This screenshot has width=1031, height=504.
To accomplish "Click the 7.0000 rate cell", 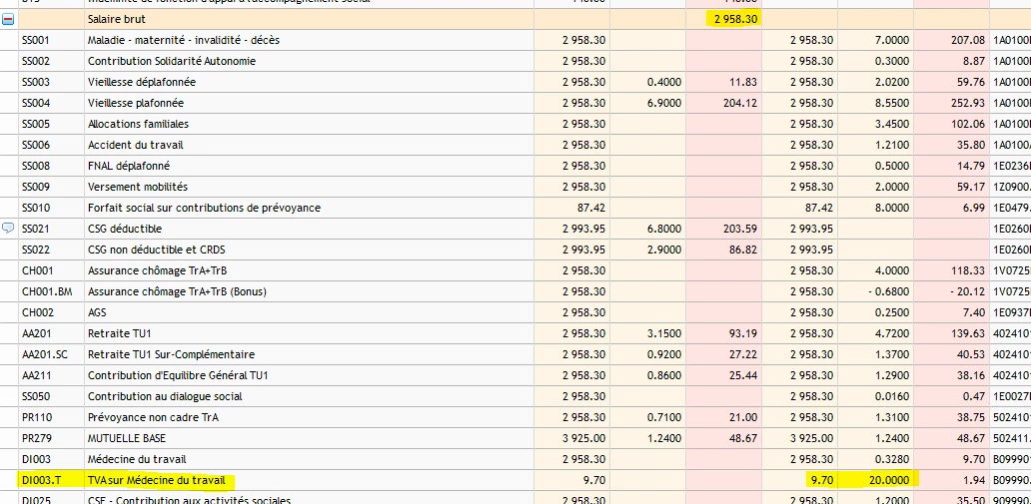I will [x=892, y=40].
